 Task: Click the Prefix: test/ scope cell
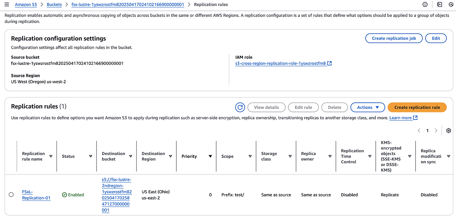click(x=233, y=195)
